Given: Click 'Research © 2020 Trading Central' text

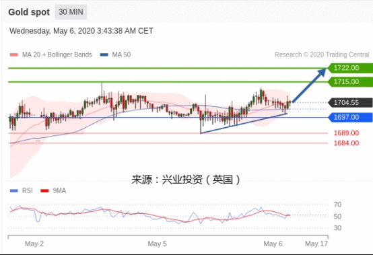Looking at the screenshot, I should 322,54.
